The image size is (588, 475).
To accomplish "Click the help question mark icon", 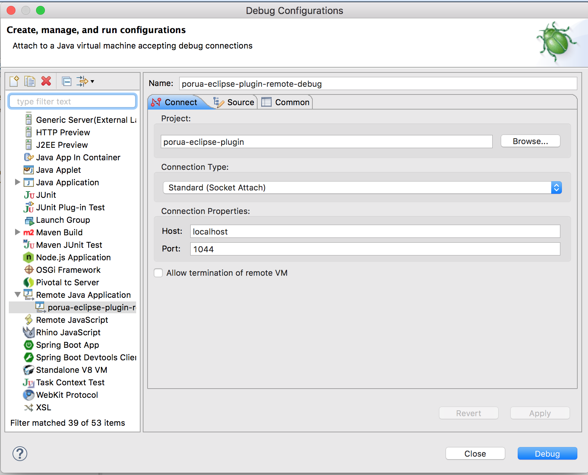I will point(20,453).
